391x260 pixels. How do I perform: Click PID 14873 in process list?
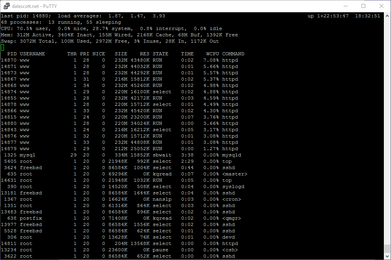tap(9, 73)
